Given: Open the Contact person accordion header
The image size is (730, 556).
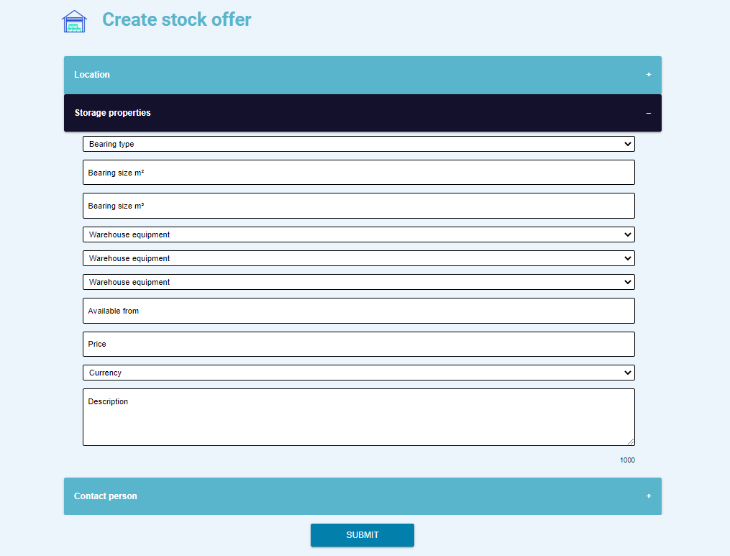Looking at the screenshot, I should pos(362,496).
